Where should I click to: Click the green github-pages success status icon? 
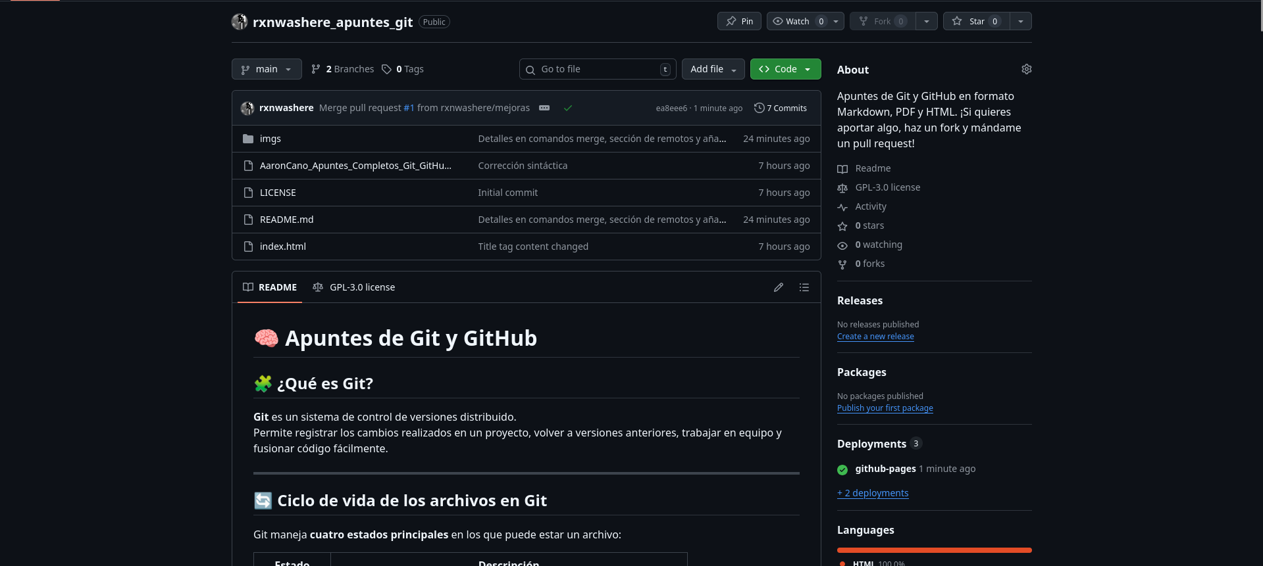coord(842,469)
